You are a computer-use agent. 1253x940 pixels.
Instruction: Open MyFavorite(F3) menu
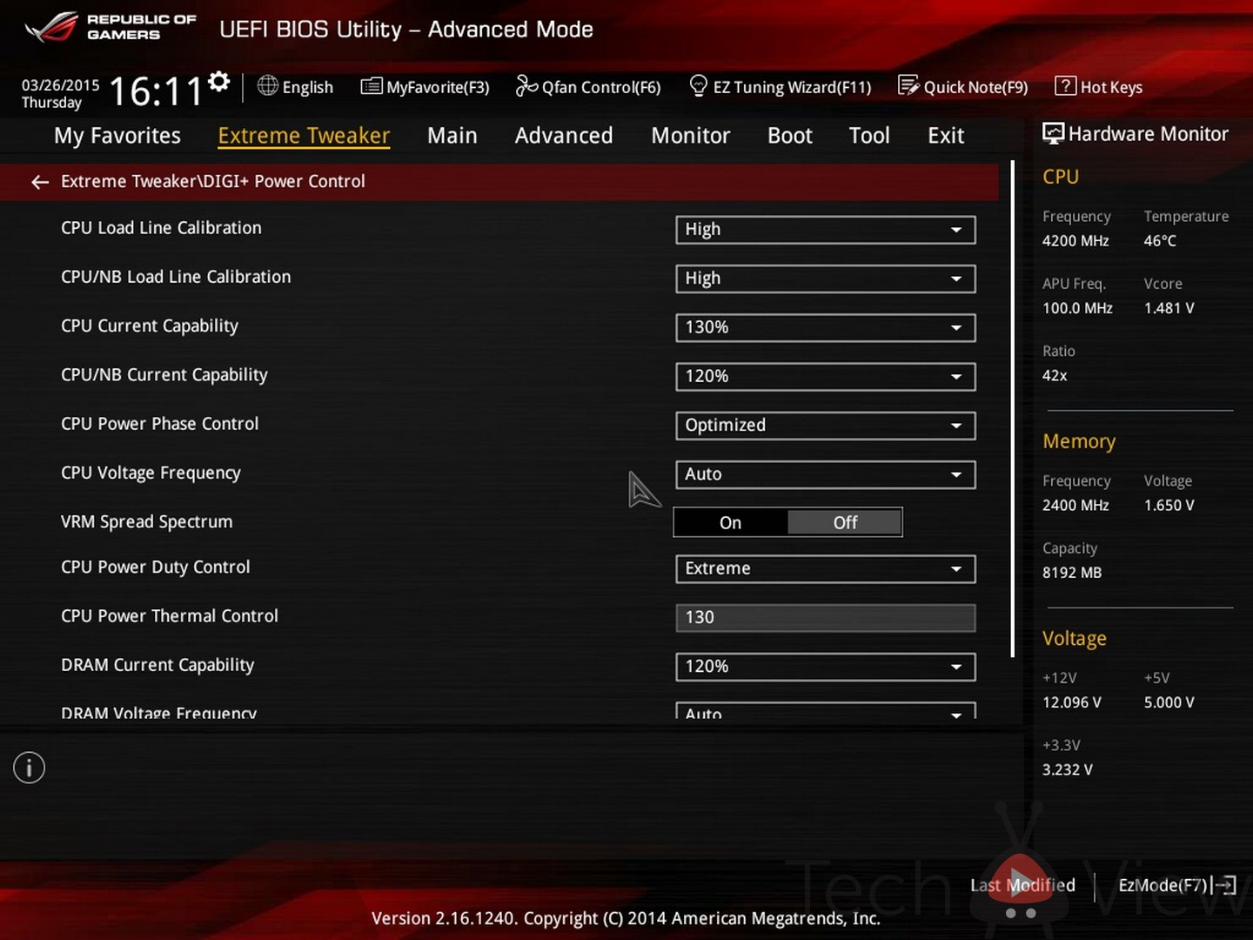coord(425,87)
